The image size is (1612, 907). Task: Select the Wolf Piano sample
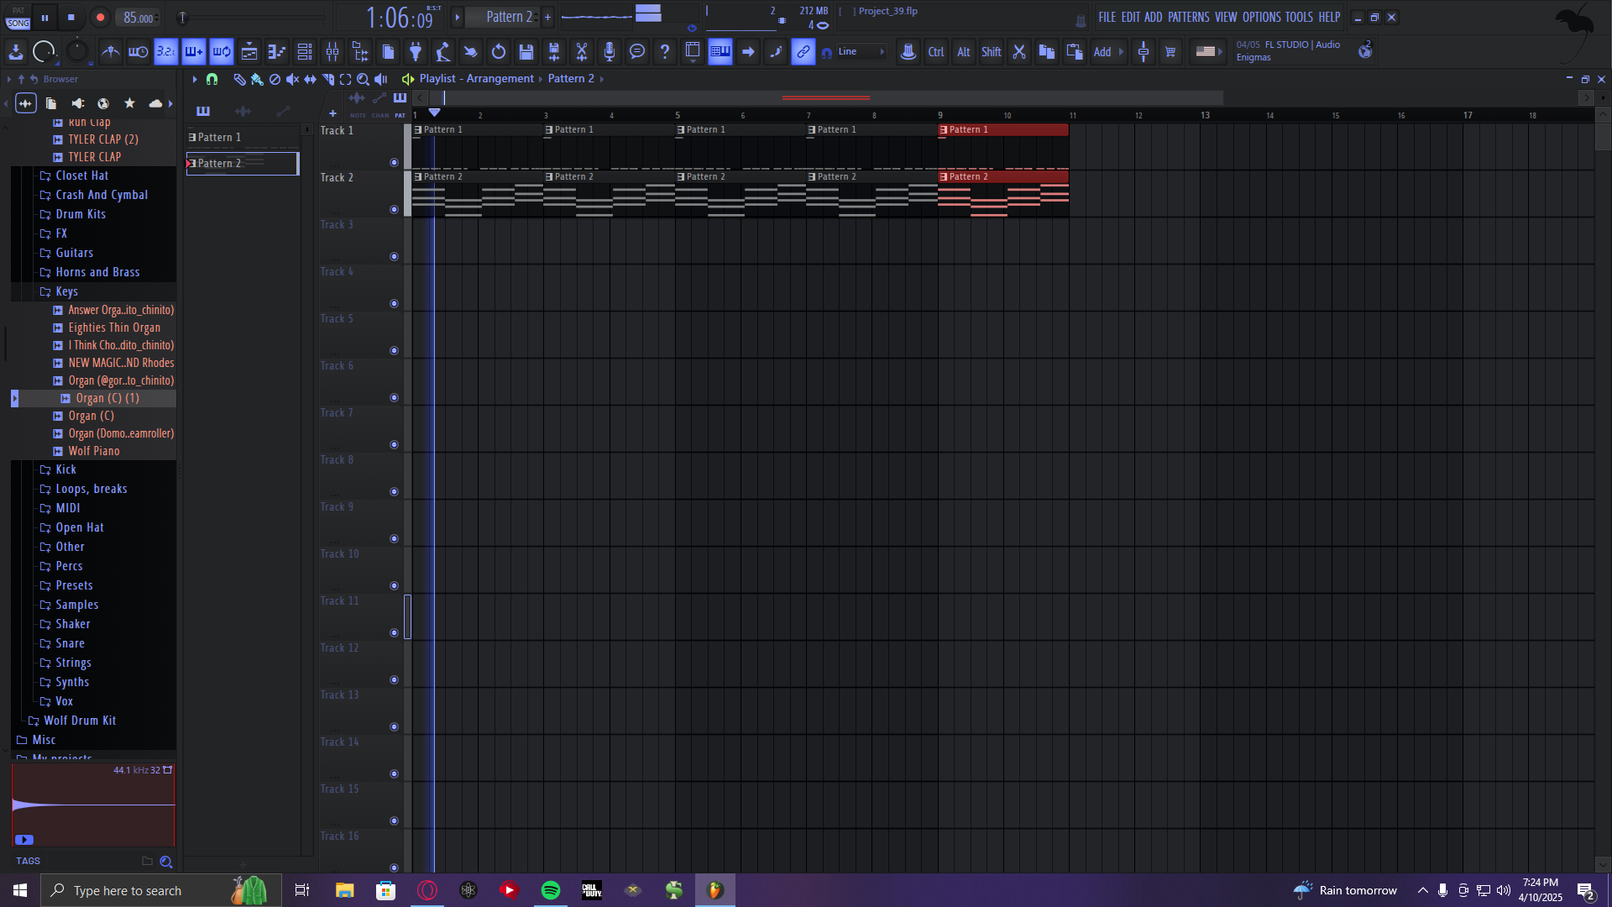[x=94, y=451]
